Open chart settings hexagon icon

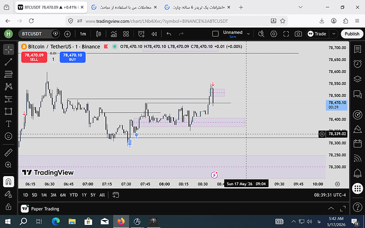pyautogui.click(x=274, y=34)
